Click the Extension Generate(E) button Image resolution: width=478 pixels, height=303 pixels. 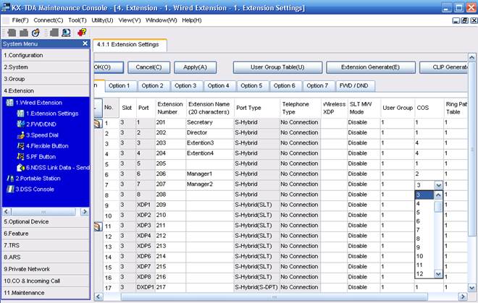(x=371, y=67)
